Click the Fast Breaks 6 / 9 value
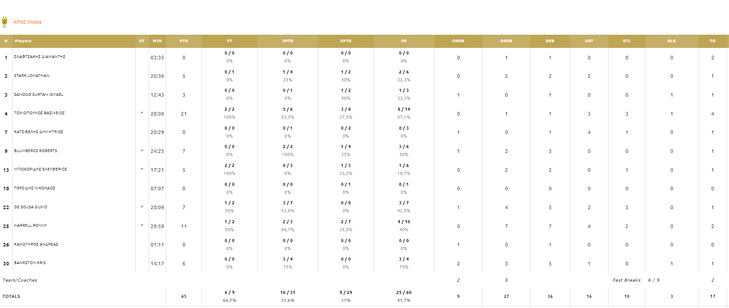 click(x=654, y=280)
